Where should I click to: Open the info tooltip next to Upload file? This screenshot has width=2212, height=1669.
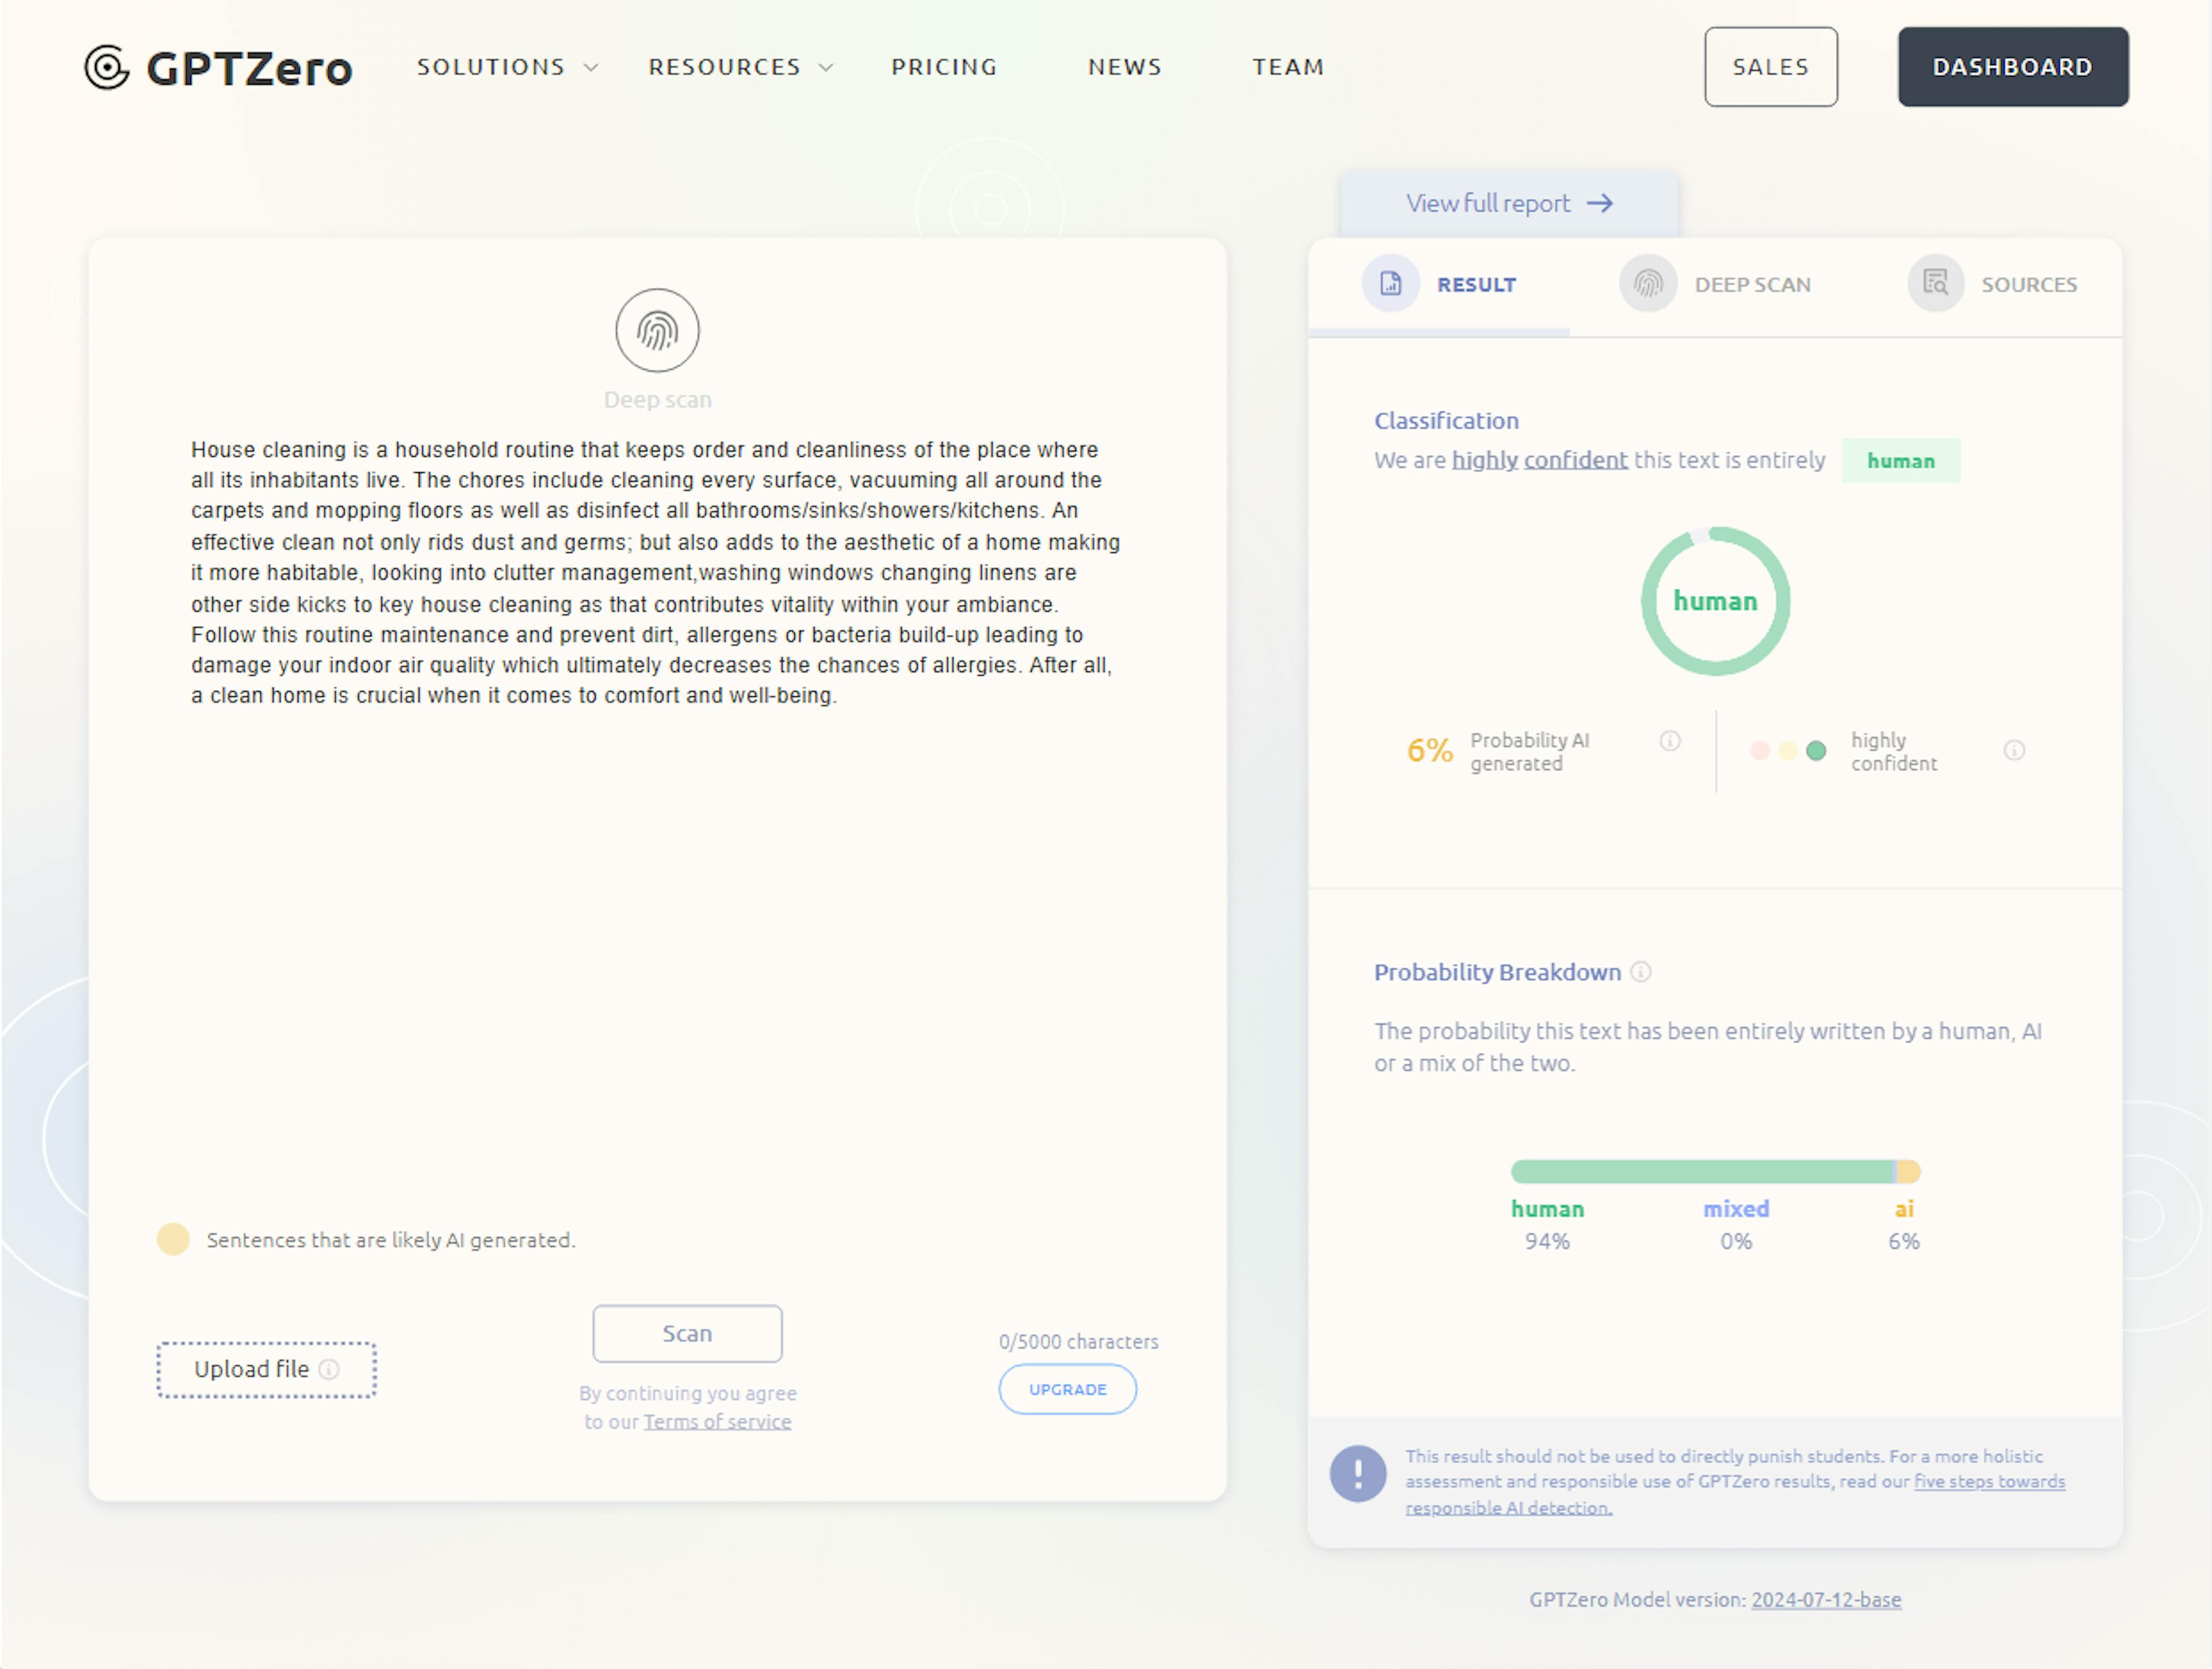330,1370
